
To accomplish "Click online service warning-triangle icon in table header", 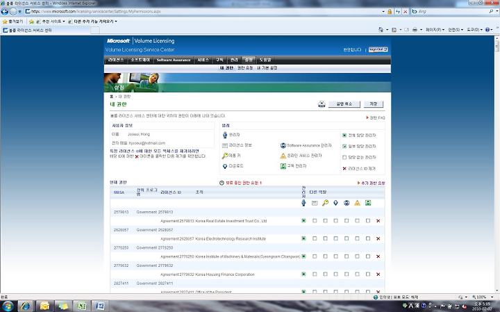I will pos(357,203).
